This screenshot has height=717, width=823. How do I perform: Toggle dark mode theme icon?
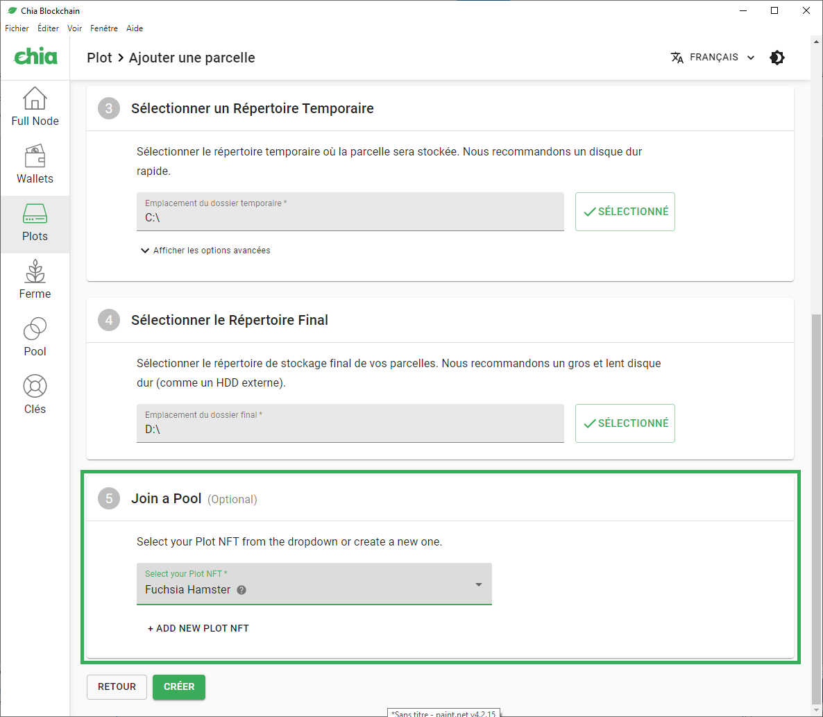click(x=777, y=58)
